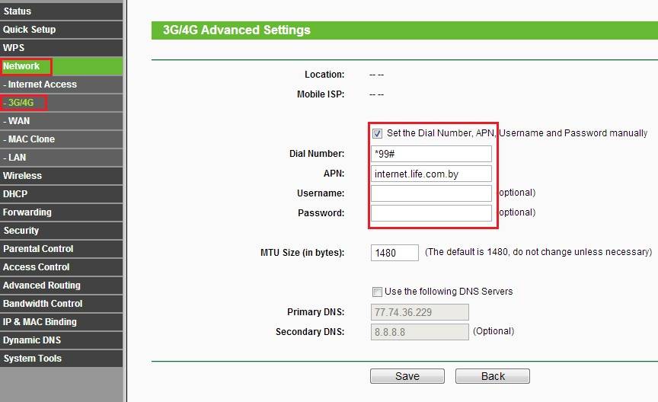Click the Location label
658x402 pixels.
point(324,75)
